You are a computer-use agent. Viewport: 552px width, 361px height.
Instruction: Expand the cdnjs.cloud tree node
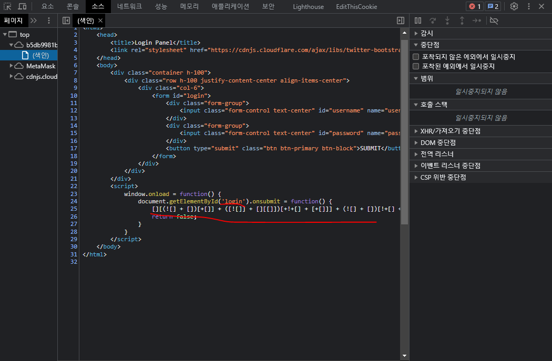(x=11, y=76)
